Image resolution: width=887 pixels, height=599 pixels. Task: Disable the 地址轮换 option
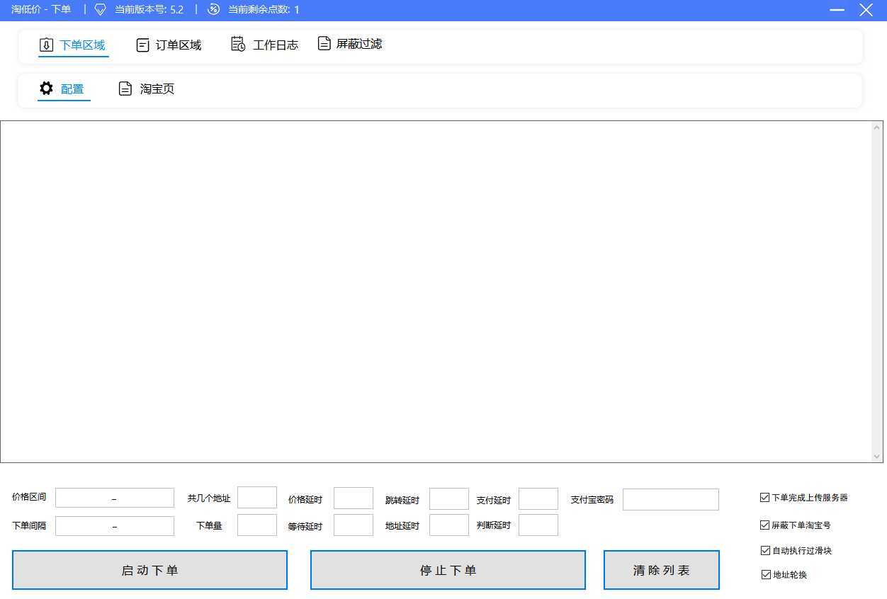(x=765, y=574)
